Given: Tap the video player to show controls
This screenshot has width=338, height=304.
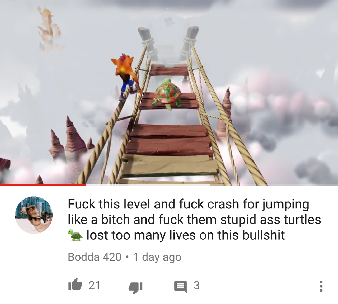Looking at the screenshot, I should click(169, 92).
